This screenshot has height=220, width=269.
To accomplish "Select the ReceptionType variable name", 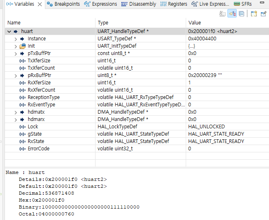I will pos(44,97).
